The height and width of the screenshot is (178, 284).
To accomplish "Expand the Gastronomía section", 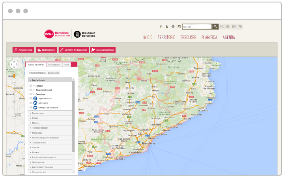I will tap(50, 162).
